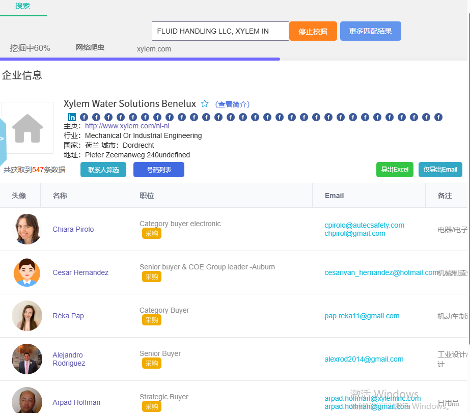Viewport: 470px width, 413px height.
Task: Open the 联系人筛选 contact filter
Action: click(x=103, y=170)
